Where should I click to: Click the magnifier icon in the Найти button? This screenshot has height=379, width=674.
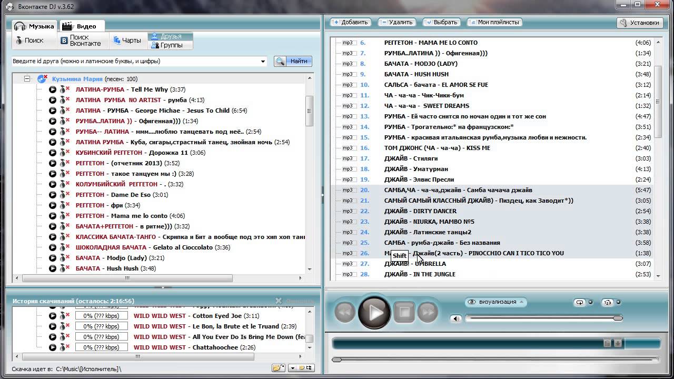[280, 61]
